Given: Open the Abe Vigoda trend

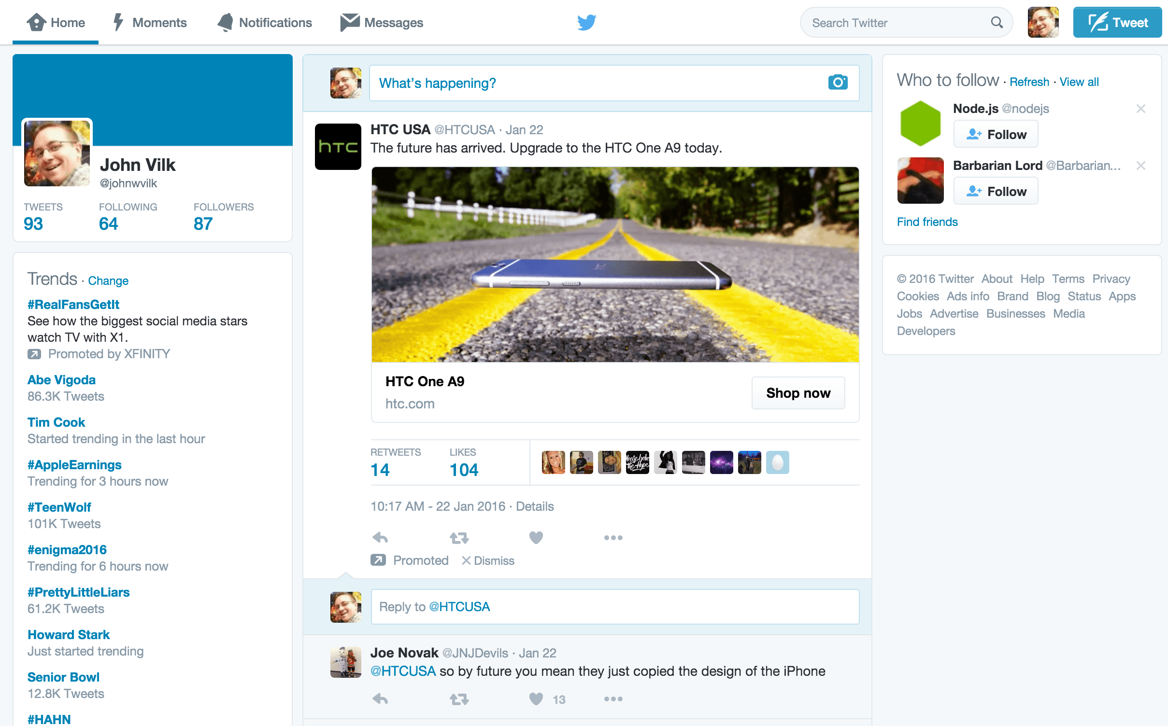Looking at the screenshot, I should click(61, 380).
